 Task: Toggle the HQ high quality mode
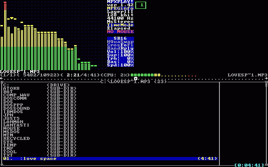(112, 42)
